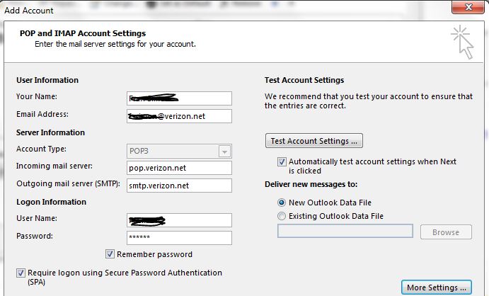The width and height of the screenshot is (489, 296).
Task: Click the Add Account title bar
Action: tap(212, 9)
